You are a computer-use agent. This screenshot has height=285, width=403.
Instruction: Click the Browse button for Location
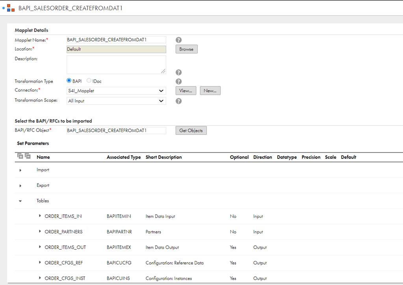[187, 49]
